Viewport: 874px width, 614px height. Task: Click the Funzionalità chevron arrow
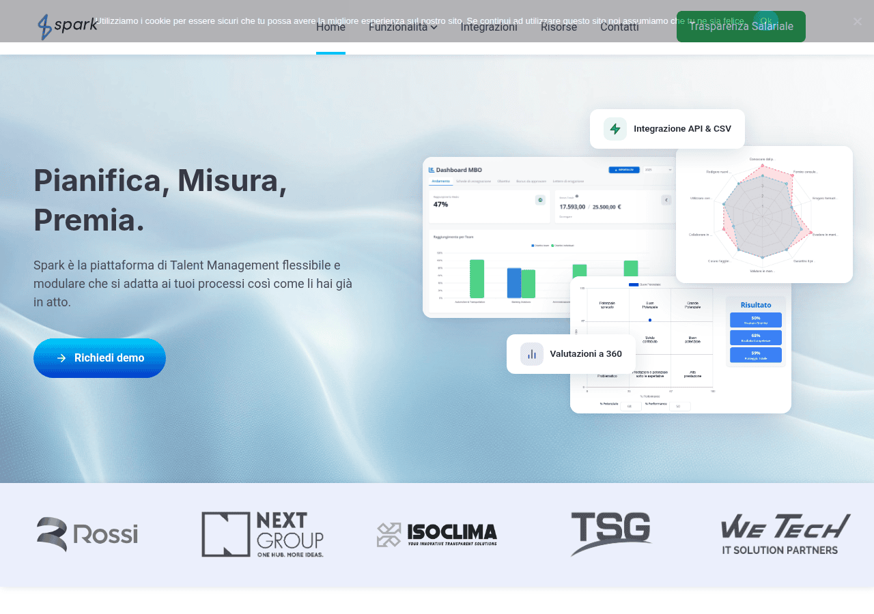[434, 27]
